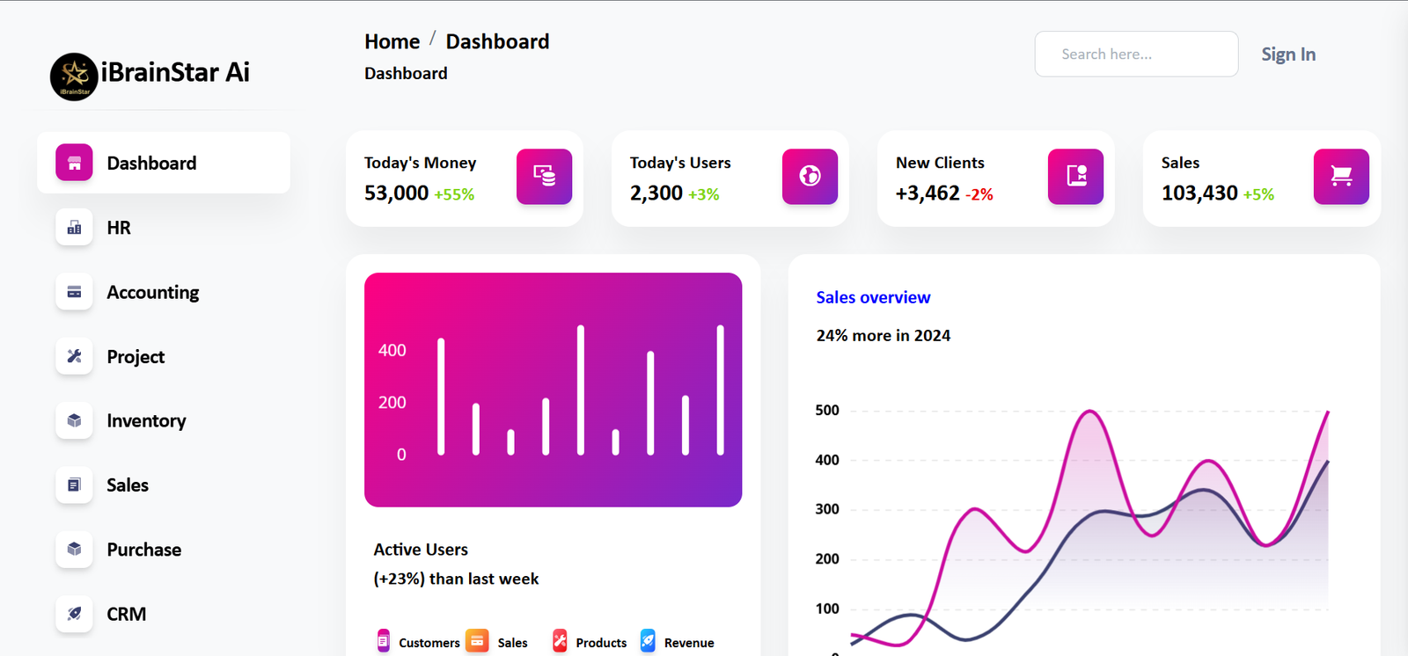This screenshot has height=656, width=1408.
Task: Click the Sales shopping cart icon
Action: tap(1341, 177)
